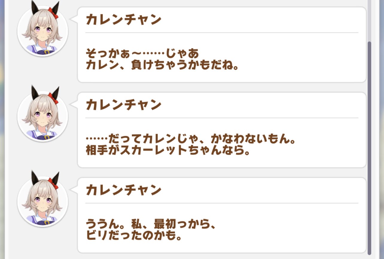384x259 pixels.
Task: Click the dark scrollbar thumb of the log
Action: pos(369,148)
